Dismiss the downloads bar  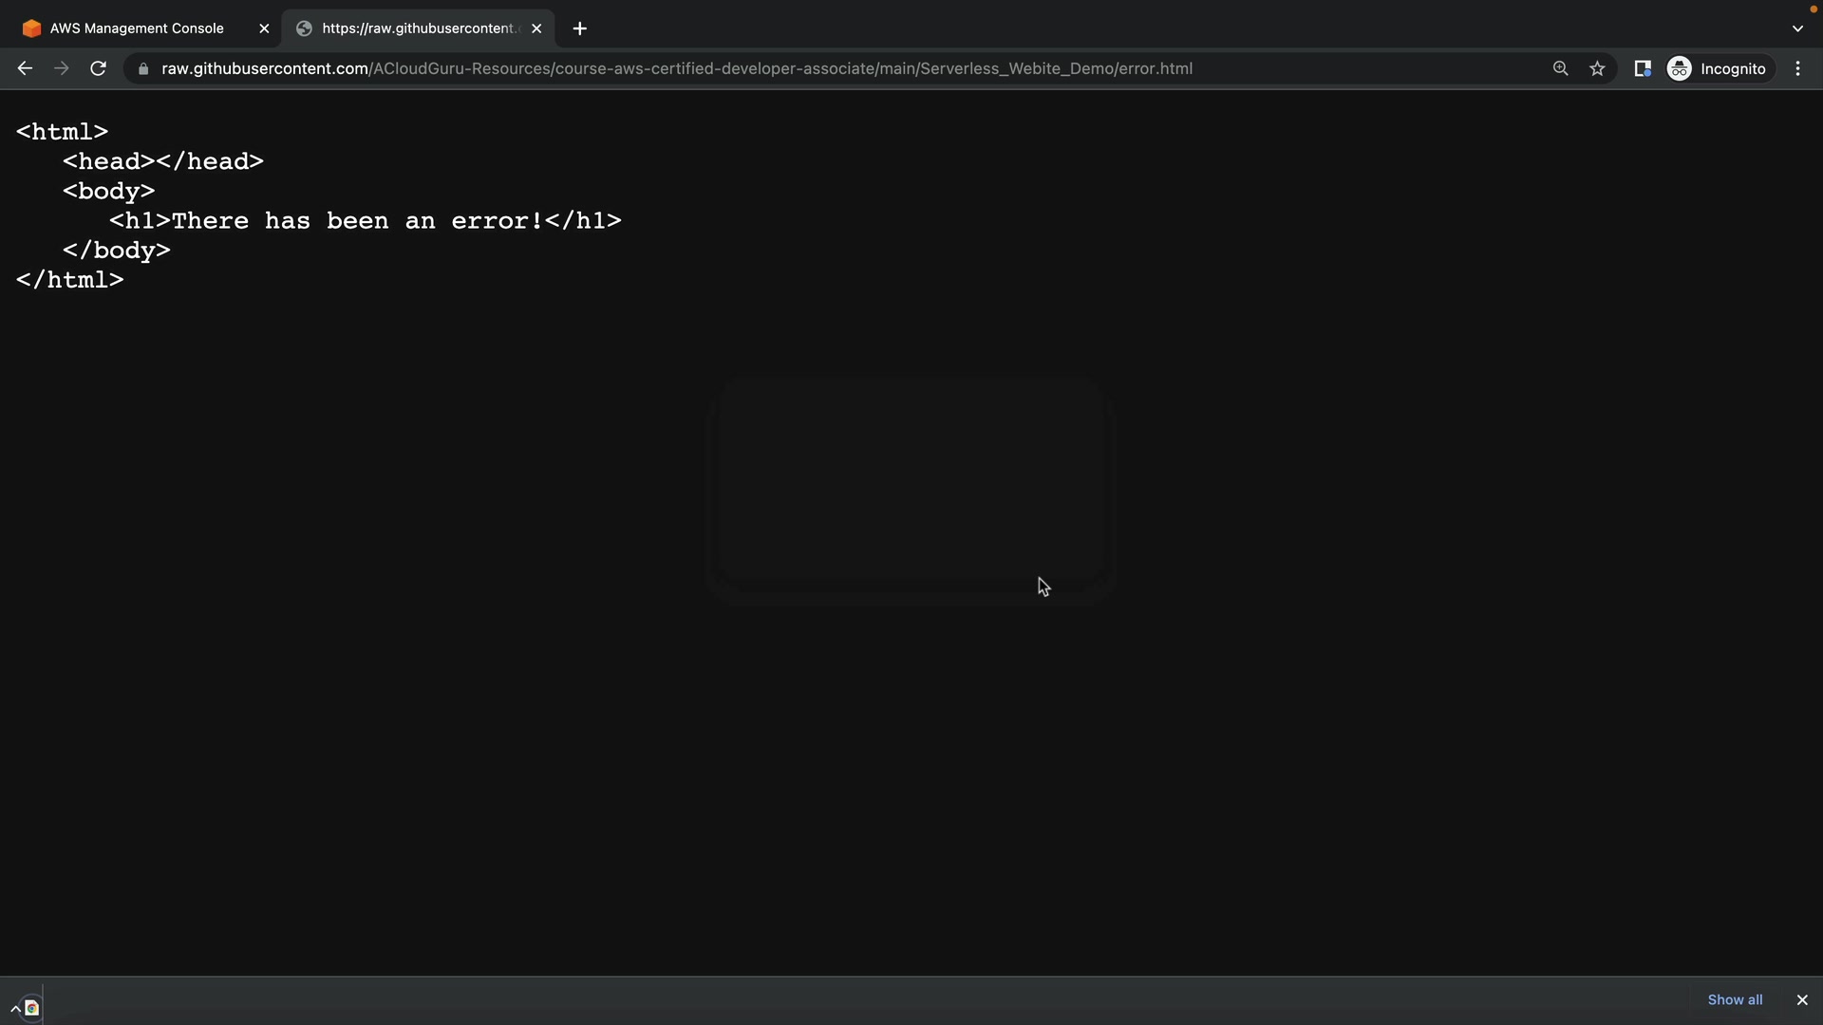pos(1801,999)
